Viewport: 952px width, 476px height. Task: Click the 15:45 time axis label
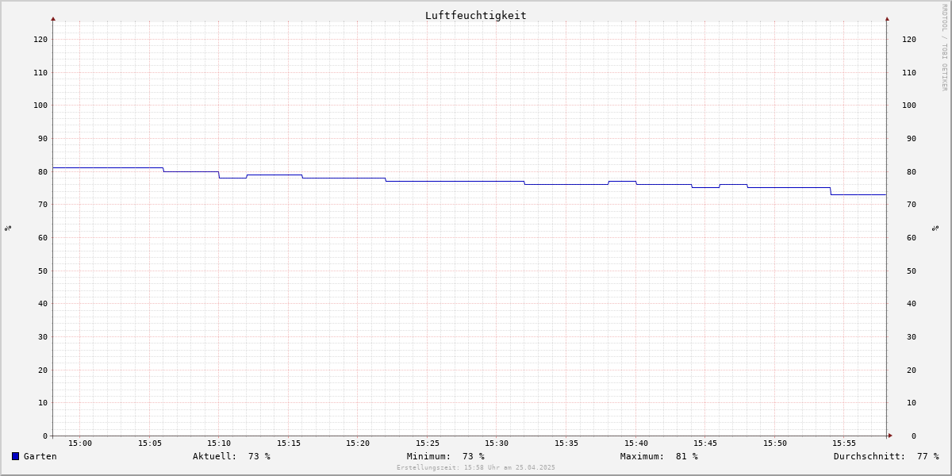pyautogui.click(x=705, y=443)
